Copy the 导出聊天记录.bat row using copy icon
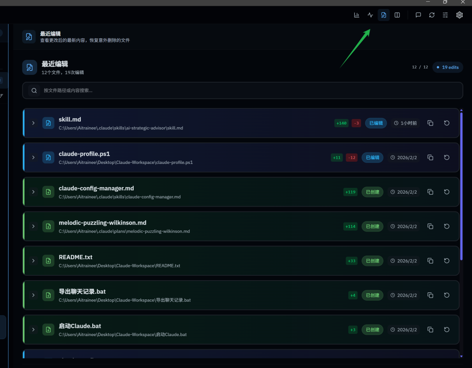This screenshot has width=472, height=368. [x=430, y=295]
